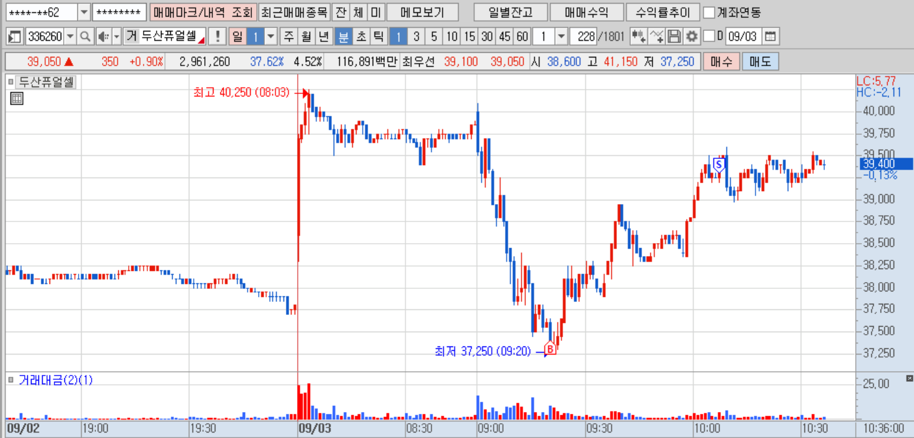The height and width of the screenshot is (438, 914).
Task: Switch chart period to 주 (weekly)
Action: click(289, 36)
